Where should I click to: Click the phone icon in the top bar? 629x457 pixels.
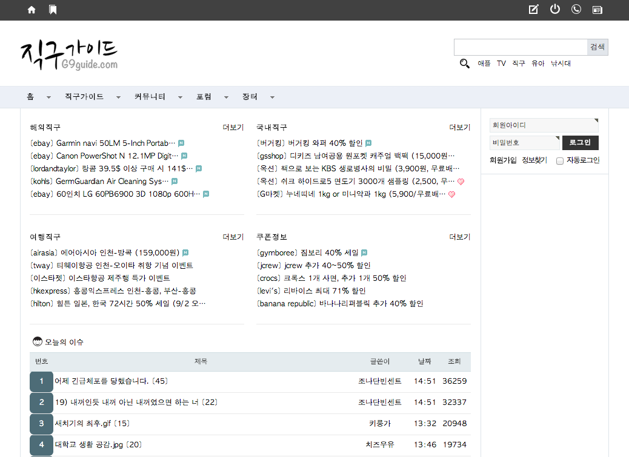coord(576,9)
